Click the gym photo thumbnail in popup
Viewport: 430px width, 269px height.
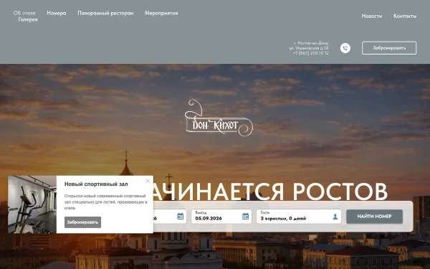32,204
